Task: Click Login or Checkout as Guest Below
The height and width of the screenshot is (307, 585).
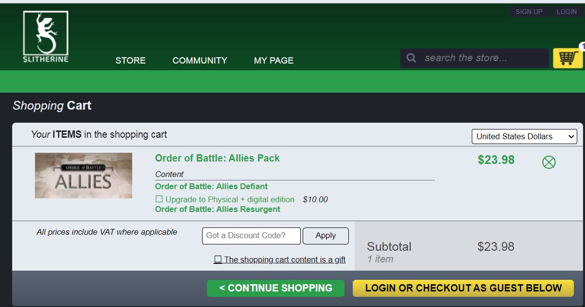Action: click(x=463, y=288)
